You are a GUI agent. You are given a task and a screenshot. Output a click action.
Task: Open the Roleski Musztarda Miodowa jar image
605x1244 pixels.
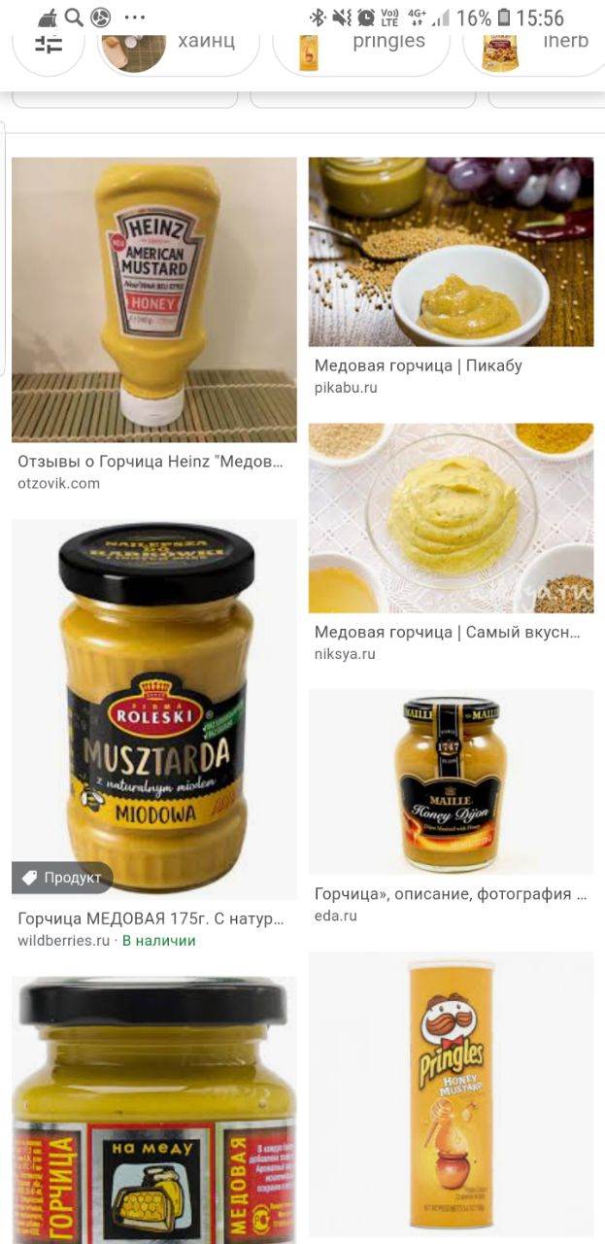(154, 709)
